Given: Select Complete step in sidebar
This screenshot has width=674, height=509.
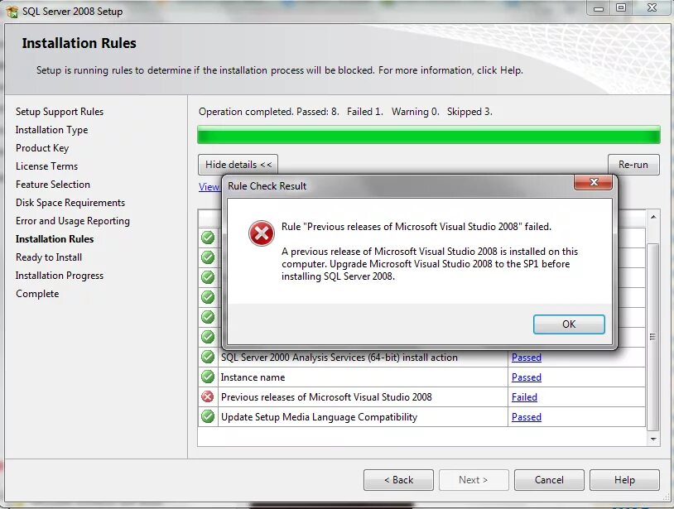Looking at the screenshot, I should tap(37, 294).
